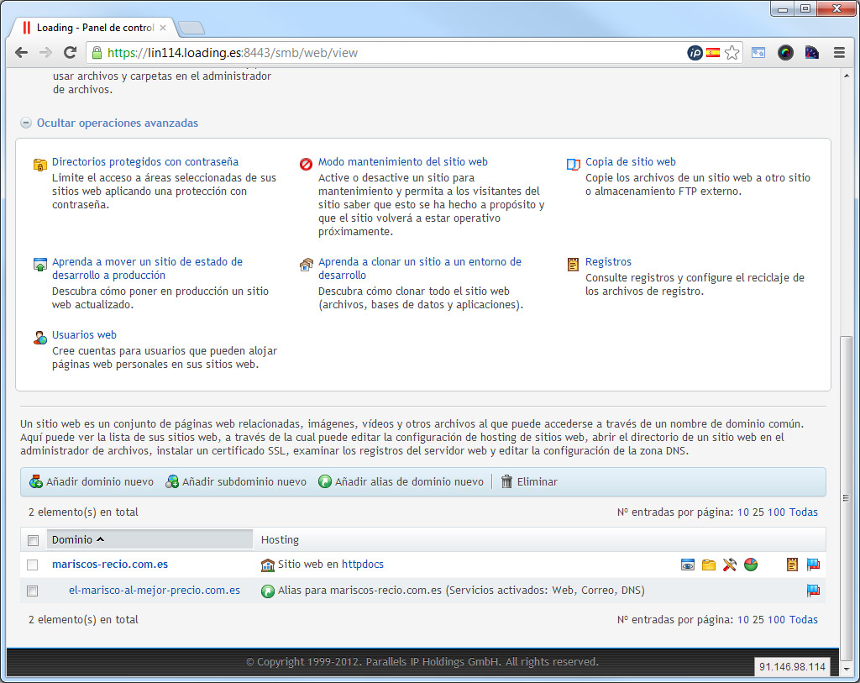Open the el-marisco-al-mejor-precio.com.es alias link
This screenshot has width=860, height=683.
(x=155, y=591)
